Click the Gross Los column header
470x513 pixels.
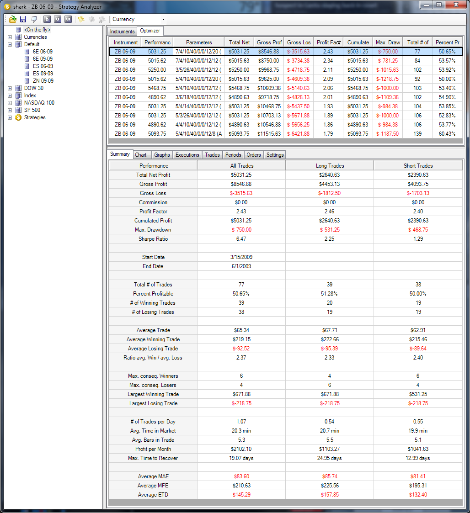point(299,42)
